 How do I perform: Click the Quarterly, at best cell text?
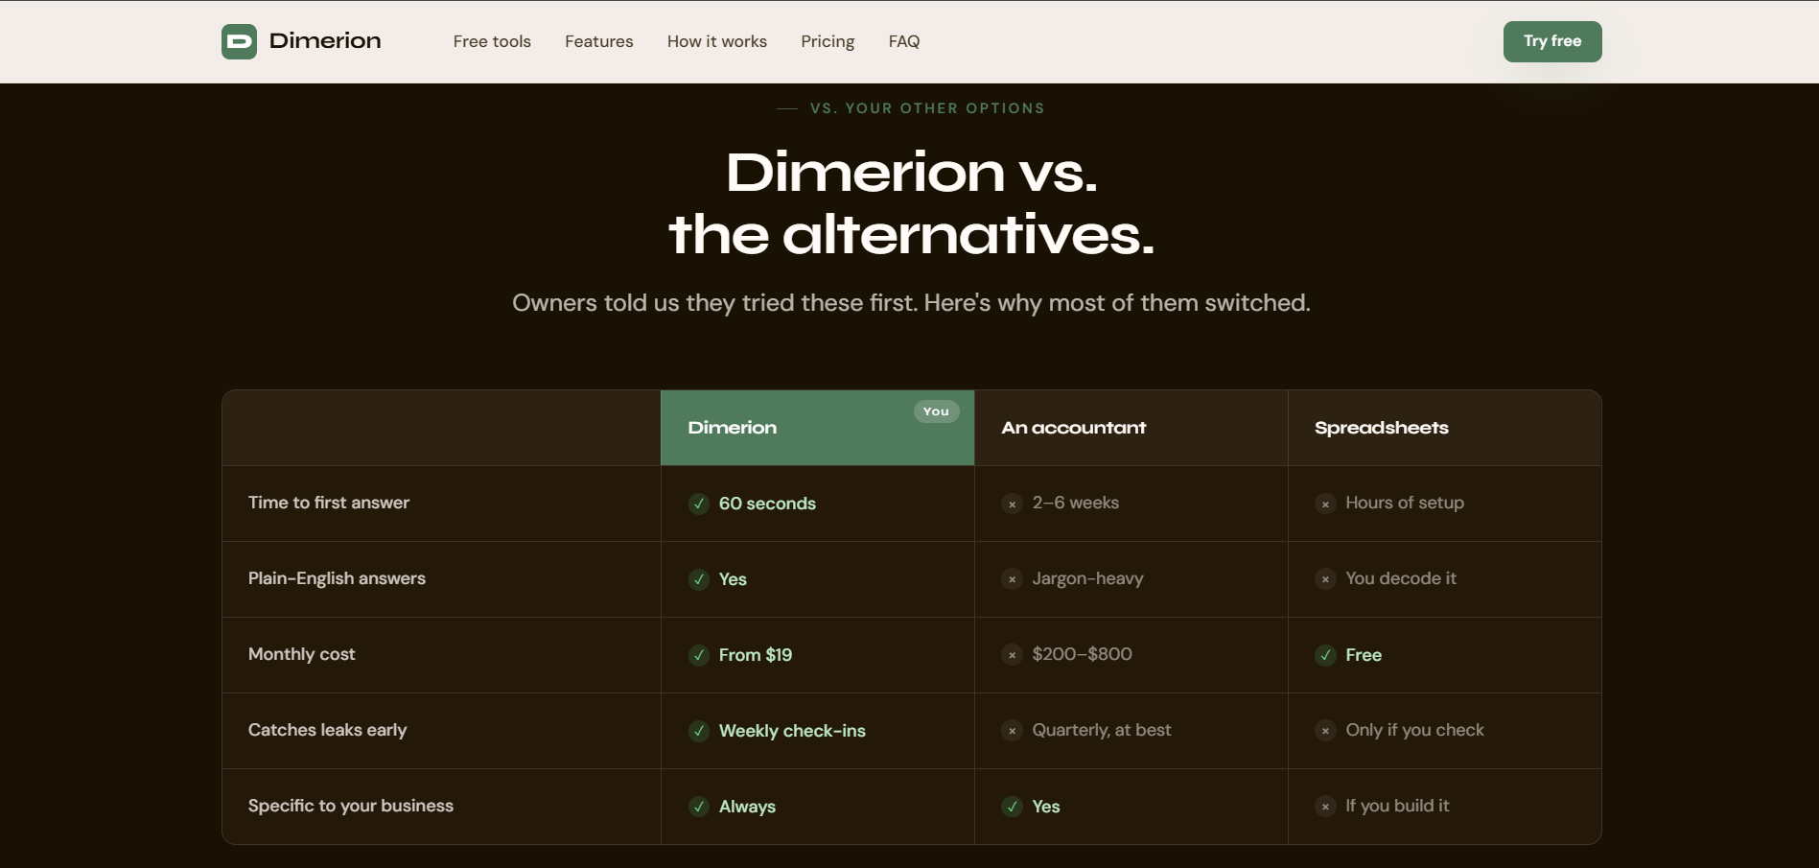pos(1102,730)
